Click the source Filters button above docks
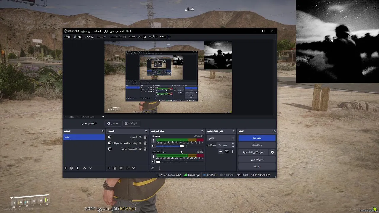This screenshot has width=379, height=213. 131,123
